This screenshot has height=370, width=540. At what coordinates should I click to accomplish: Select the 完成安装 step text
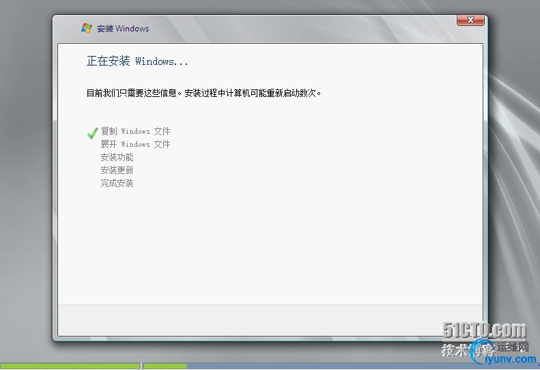click(117, 183)
